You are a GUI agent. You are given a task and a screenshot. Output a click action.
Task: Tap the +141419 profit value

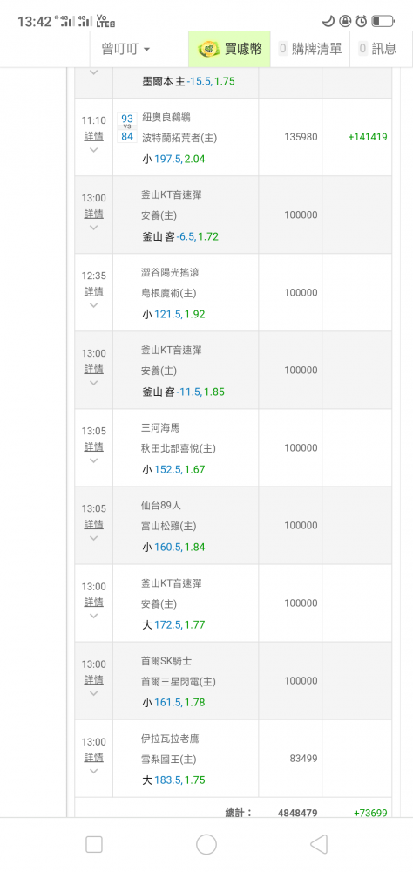pyautogui.click(x=368, y=137)
